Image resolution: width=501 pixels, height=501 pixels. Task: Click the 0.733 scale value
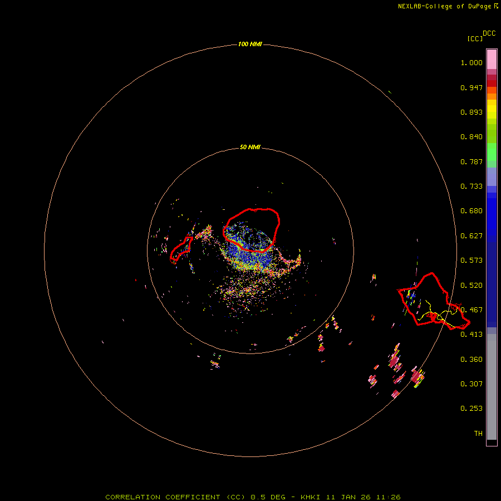pyautogui.click(x=471, y=186)
